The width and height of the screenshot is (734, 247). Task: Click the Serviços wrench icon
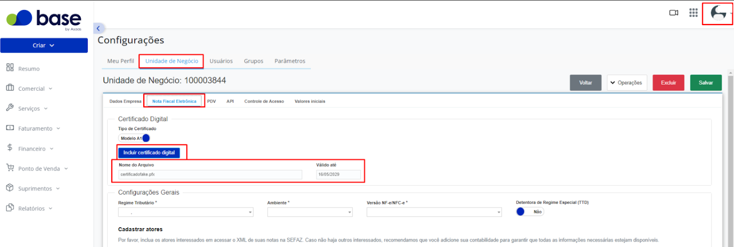pos(10,108)
